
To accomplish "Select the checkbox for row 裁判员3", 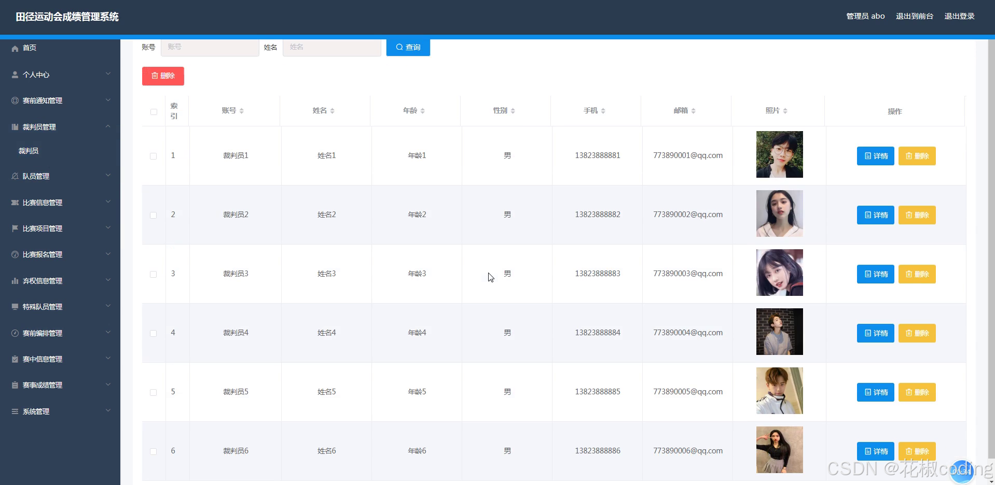I will [154, 274].
